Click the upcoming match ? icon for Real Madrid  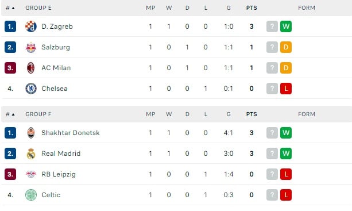click(272, 154)
